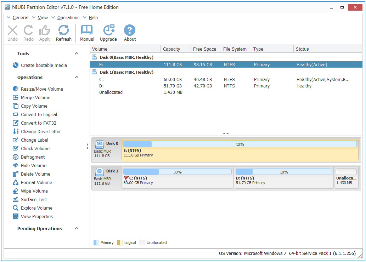Click the E: partition 12% usage bar
The height and width of the screenshot is (262, 366).
pyautogui.click(x=240, y=144)
